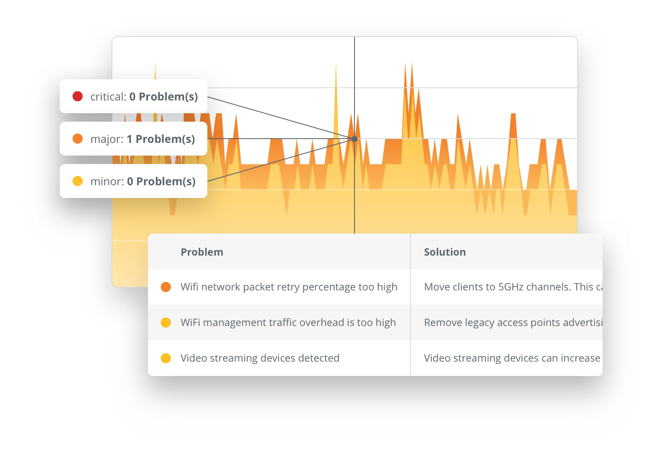Open "Wifi network packet retry percentage too high"
Viewport: 667px width, 454px height.
click(289, 287)
